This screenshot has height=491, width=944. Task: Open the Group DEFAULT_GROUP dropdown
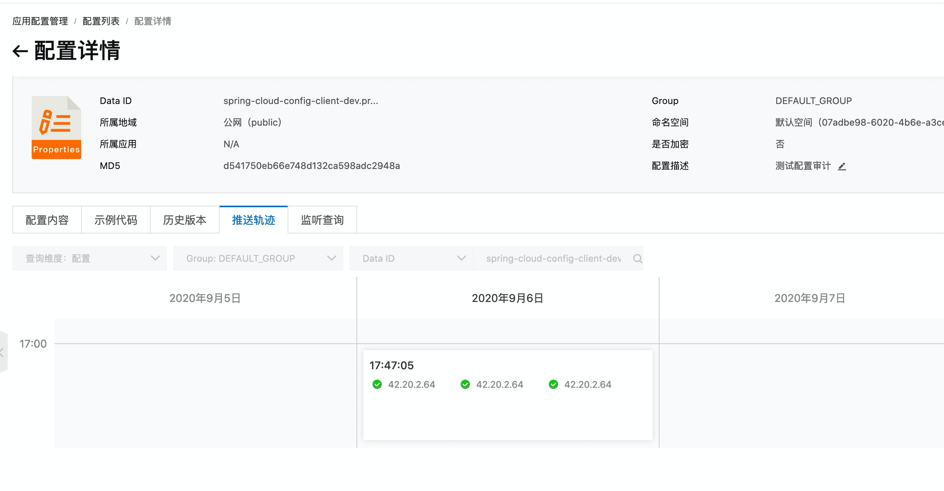click(258, 258)
